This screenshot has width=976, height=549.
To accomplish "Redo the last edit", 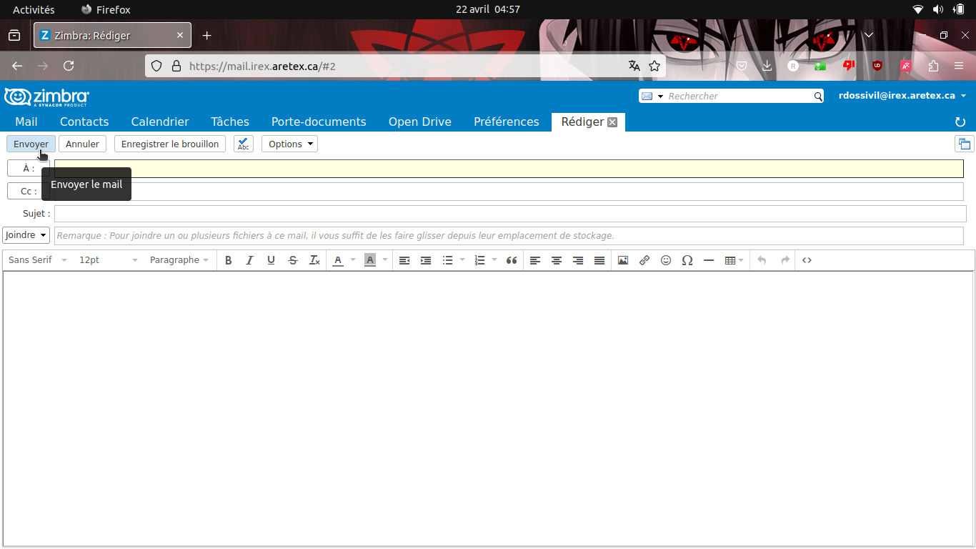I will [785, 260].
